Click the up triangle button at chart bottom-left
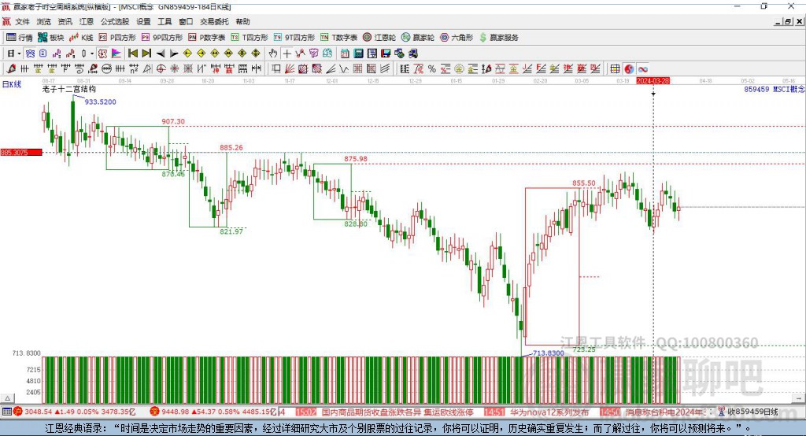The height and width of the screenshot is (436, 806). (x=8, y=398)
